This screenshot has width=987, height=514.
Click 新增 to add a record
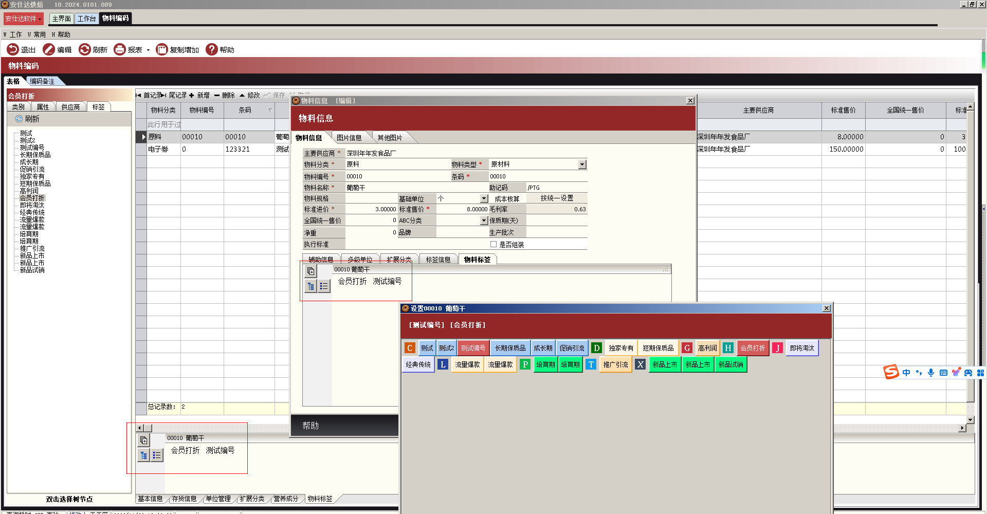pyautogui.click(x=199, y=95)
